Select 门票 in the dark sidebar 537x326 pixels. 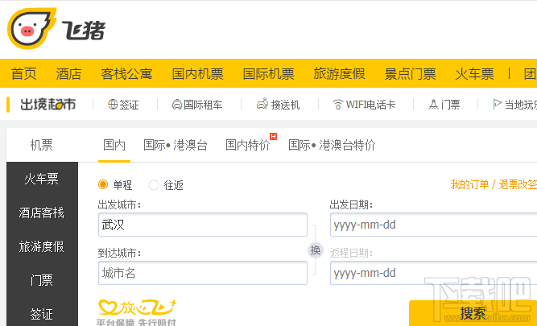(41, 280)
